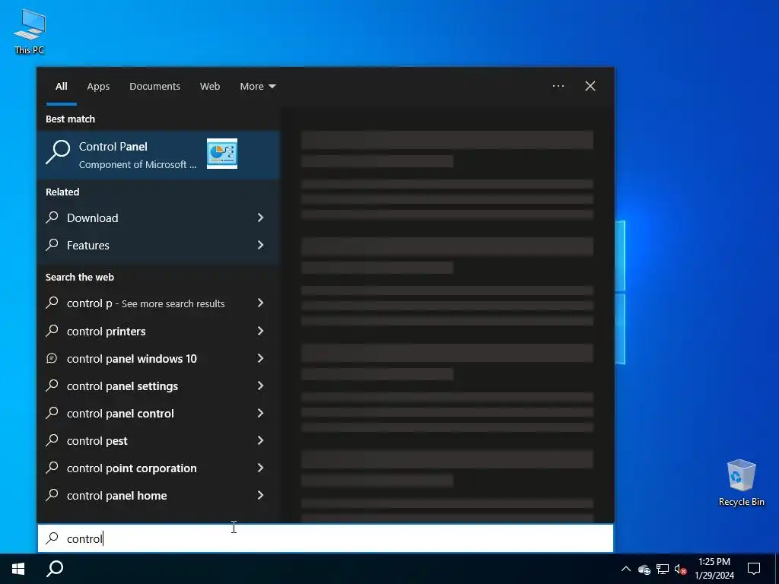This screenshot has height=584, width=779.
Task: Expand 'control point corporation' chevron
Action: (x=260, y=468)
